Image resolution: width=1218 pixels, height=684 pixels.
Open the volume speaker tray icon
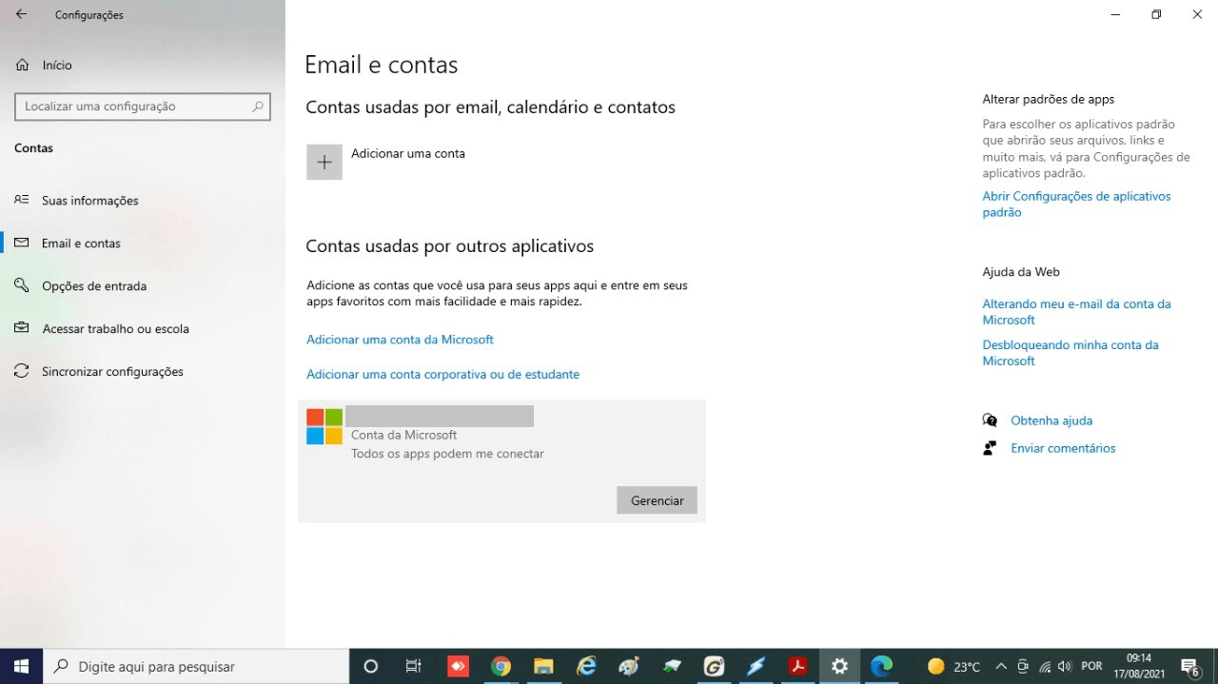(1065, 667)
